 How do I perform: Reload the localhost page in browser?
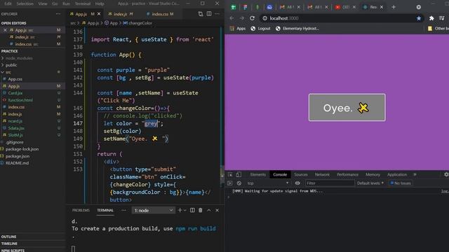point(252,18)
